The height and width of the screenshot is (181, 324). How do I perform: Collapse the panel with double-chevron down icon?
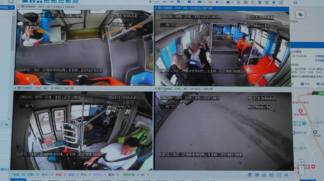6,124
